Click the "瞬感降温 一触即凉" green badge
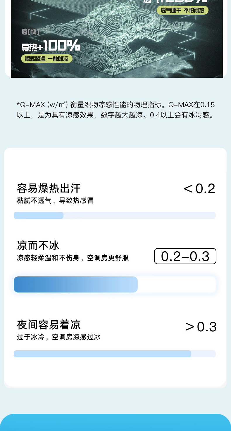Viewport: 231px width, 431px height. click(47, 58)
